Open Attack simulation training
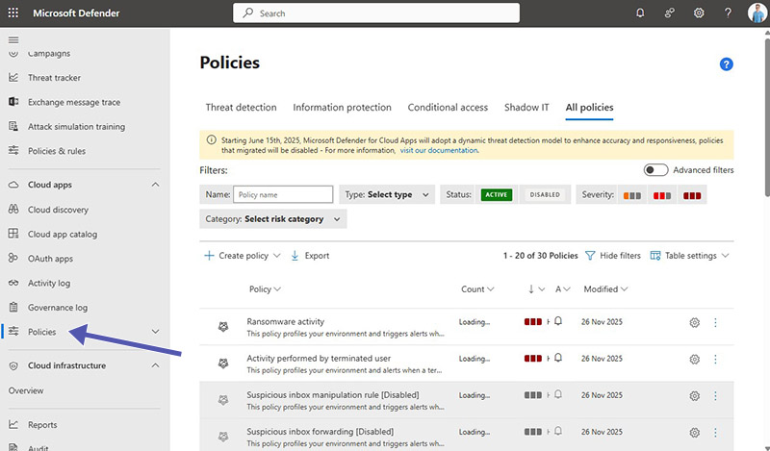The height and width of the screenshot is (451, 770). [76, 127]
